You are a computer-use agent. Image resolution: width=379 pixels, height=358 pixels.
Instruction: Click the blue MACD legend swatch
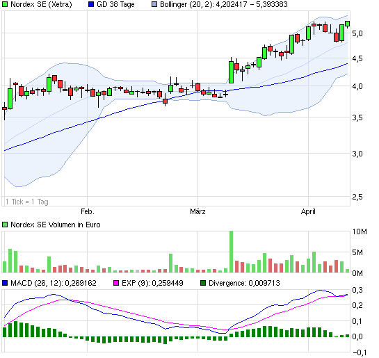5,283
